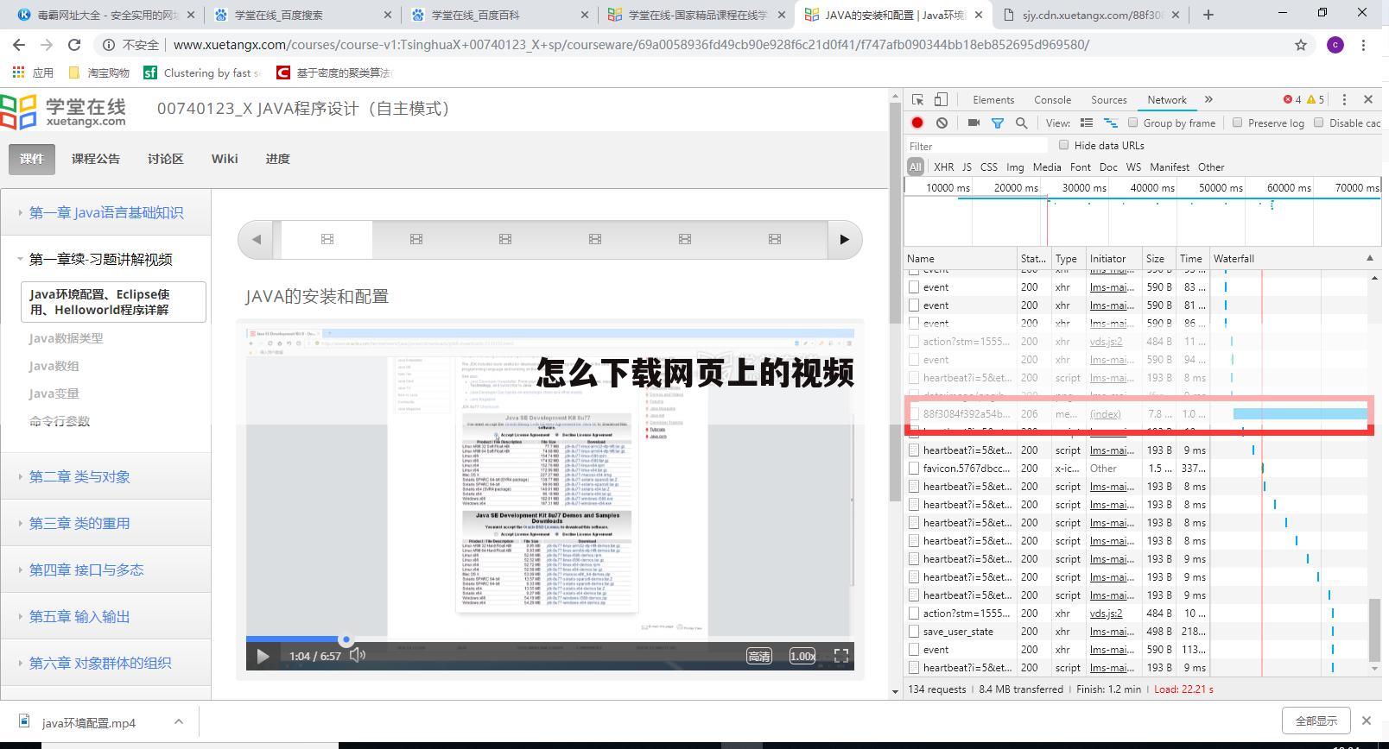Open the Chrome profile avatar
Image resolution: width=1389 pixels, height=749 pixels.
coord(1335,45)
